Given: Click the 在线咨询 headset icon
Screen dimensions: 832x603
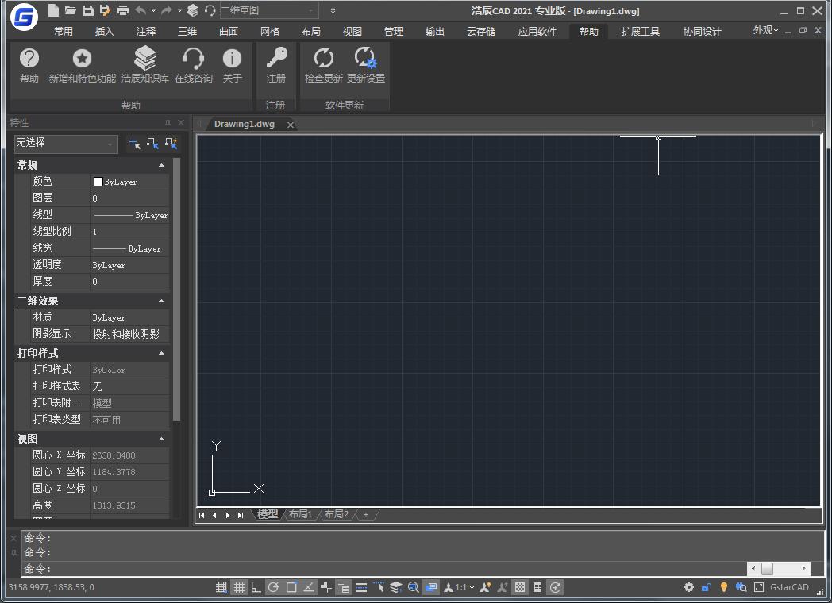Looking at the screenshot, I should click(193, 59).
